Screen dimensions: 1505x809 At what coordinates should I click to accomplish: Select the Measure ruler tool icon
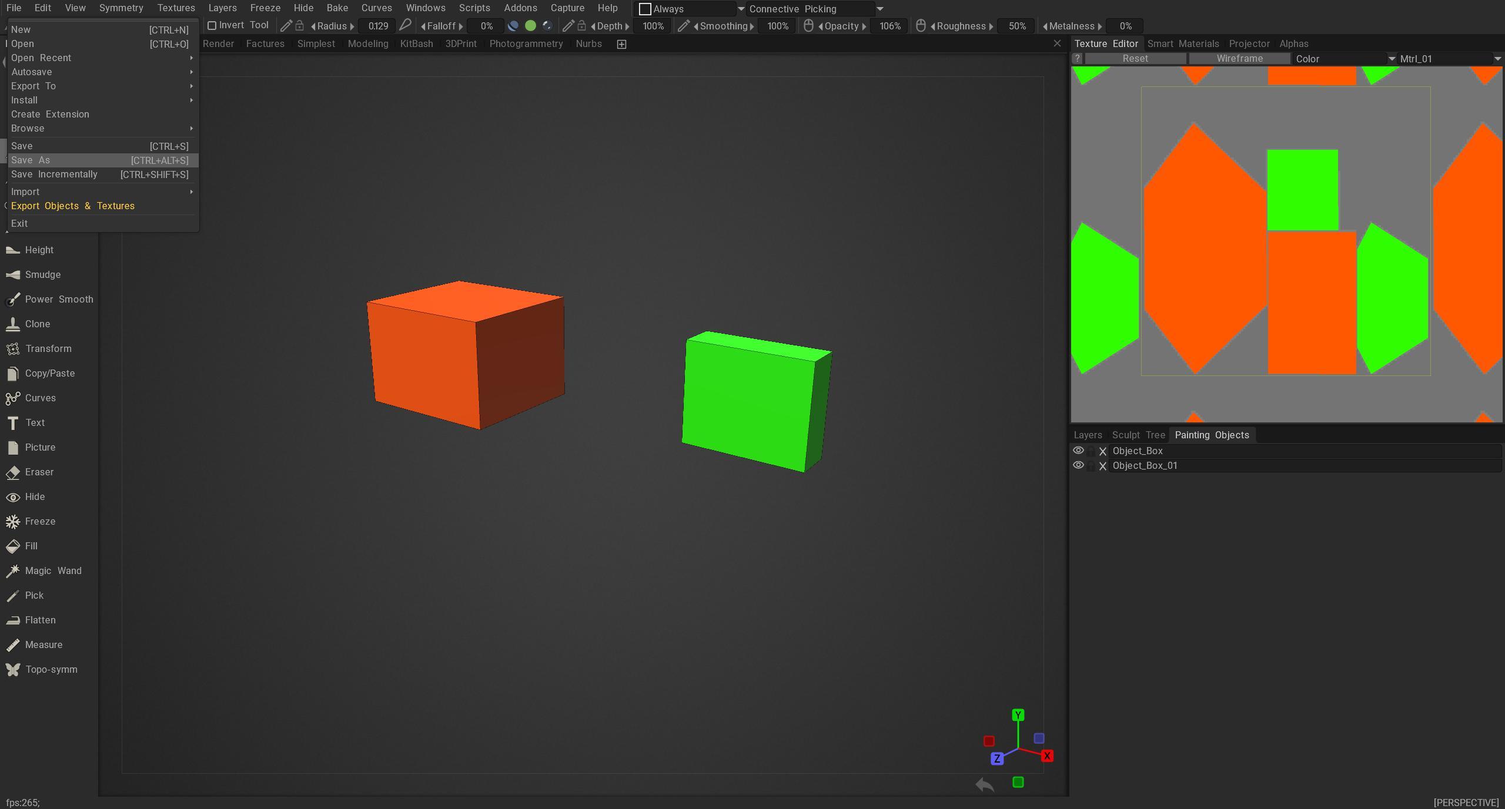(x=12, y=645)
